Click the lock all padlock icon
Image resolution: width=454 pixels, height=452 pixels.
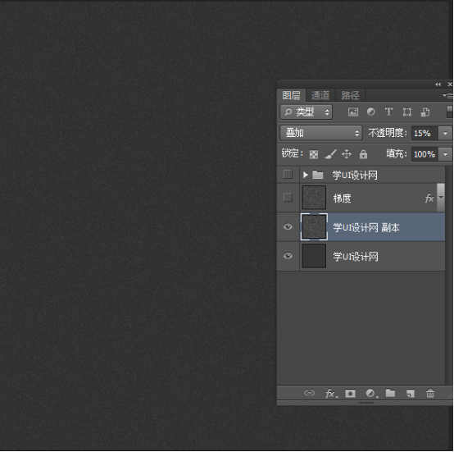point(363,154)
